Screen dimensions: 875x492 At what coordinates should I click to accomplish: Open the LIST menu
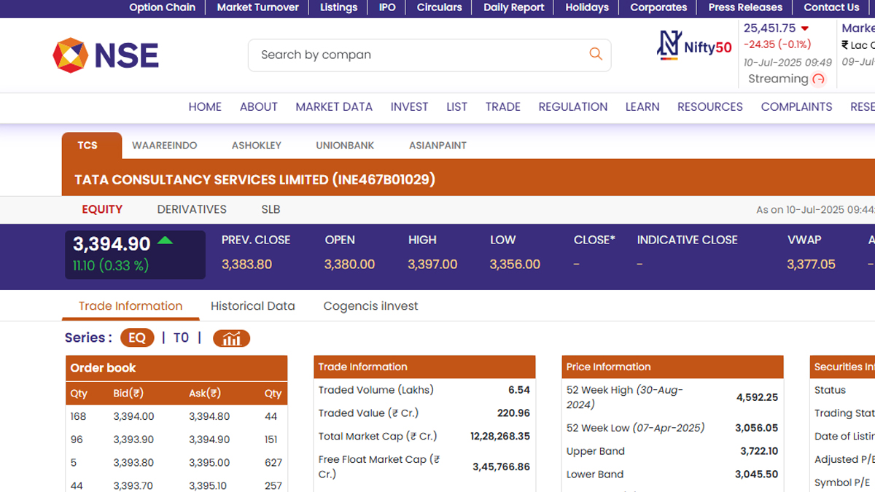[456, 106]
